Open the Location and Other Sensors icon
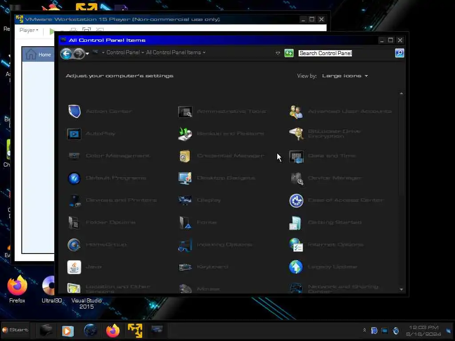This screenshot has height=341, width=455. [74, 288]
